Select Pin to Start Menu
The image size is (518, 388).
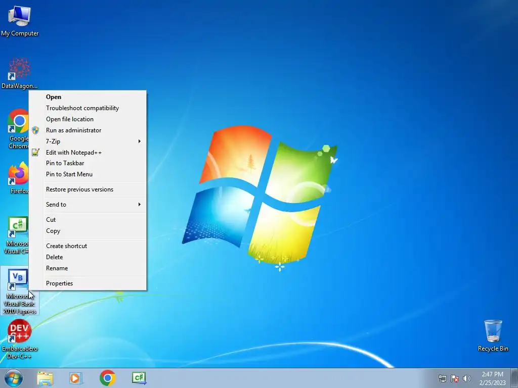pos(88,174)
